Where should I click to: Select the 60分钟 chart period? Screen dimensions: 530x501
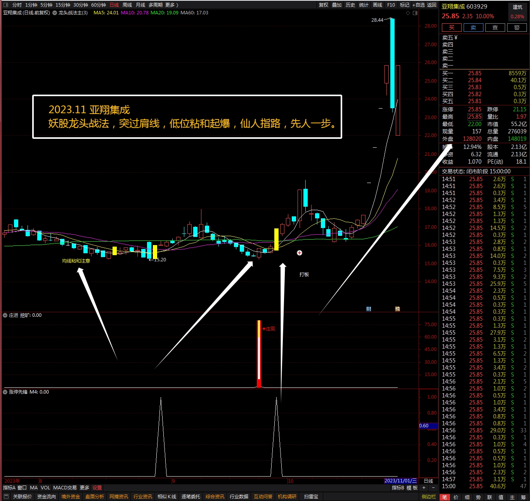[x=99, y=5]
